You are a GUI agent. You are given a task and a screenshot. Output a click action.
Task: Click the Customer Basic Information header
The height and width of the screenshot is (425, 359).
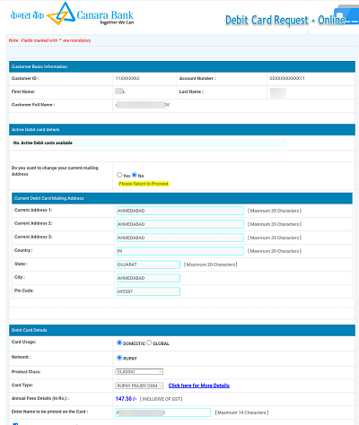coord(182,66)
